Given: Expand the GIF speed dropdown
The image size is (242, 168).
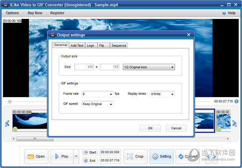Looking at the screenshot, I should 98,104.
